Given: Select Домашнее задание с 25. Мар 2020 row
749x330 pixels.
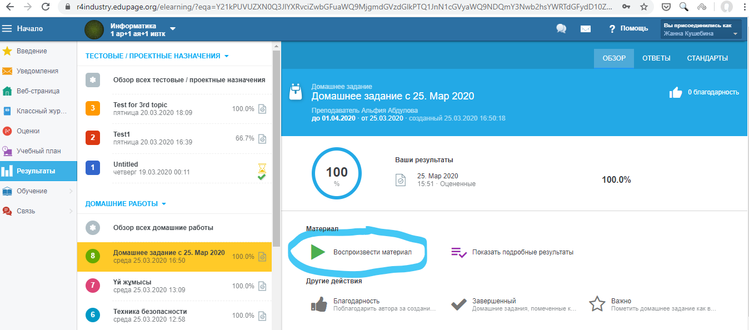Looking at the screenshot, I should [174, 257].
